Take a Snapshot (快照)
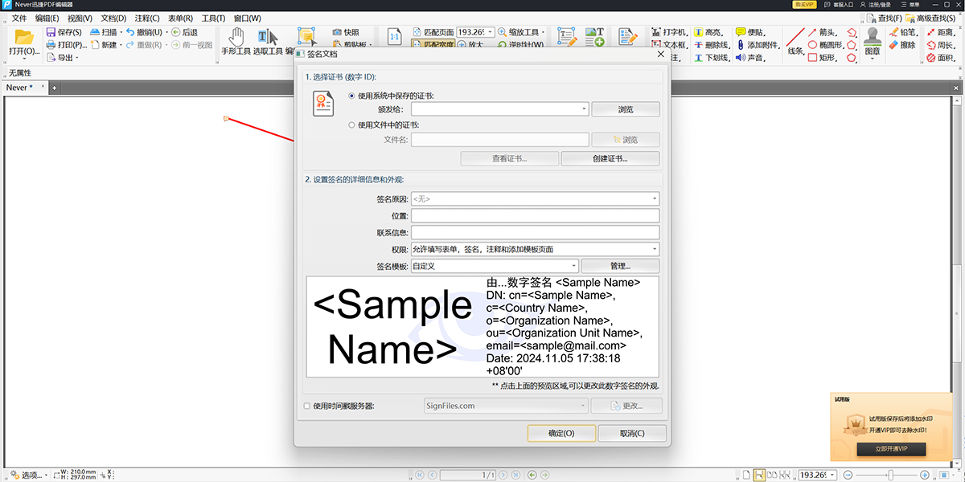Screen dimensions: 965x482 click(345, 31)
